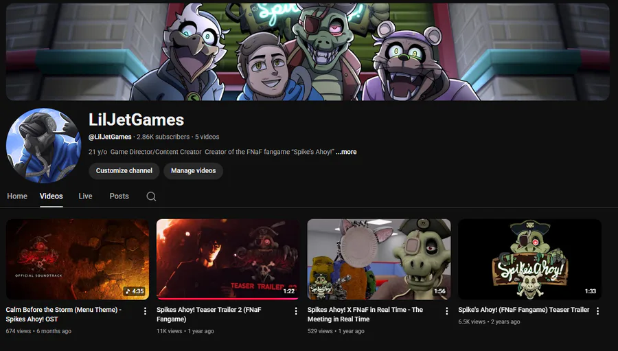This screenshot has width=618, height=351.
Task: Click the red watch progress bar on Teaser Trailer 2
Action: (228, 299)
